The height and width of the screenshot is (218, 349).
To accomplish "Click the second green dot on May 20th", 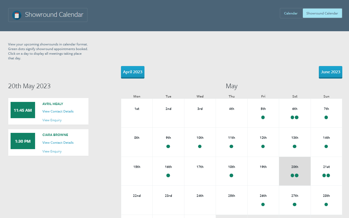I will [297, 175].
